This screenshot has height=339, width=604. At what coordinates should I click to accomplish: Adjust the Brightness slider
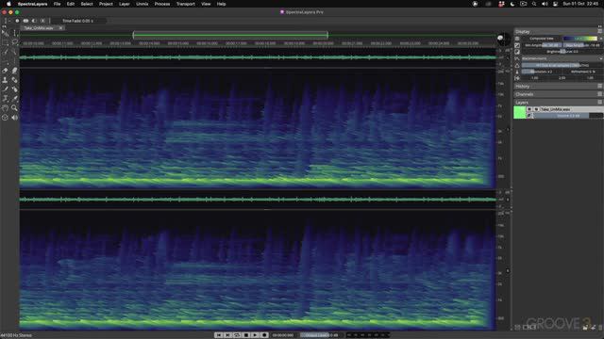(x=562, y=52)
